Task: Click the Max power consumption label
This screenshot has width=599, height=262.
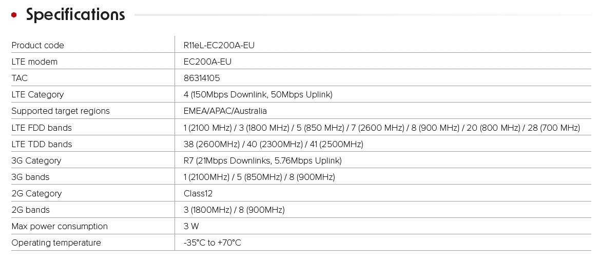Action: coord(60,226)
